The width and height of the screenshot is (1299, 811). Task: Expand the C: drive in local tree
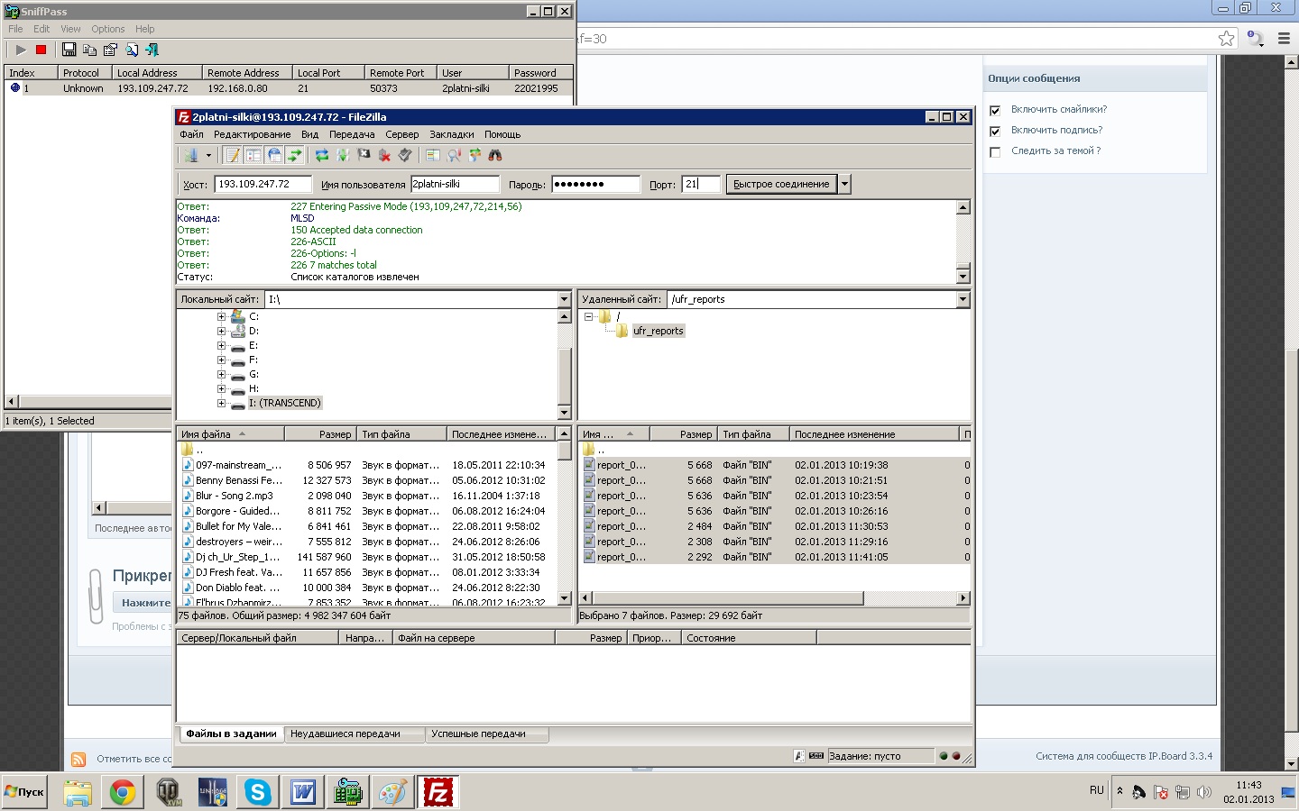click(x=221, y=316)
